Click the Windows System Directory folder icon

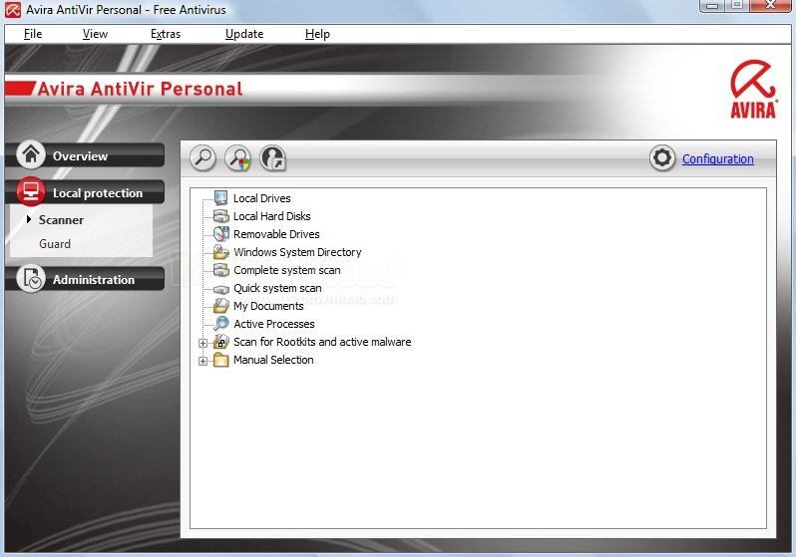point(220,252)
